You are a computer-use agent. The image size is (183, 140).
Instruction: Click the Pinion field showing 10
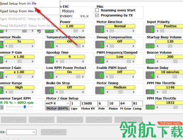pos(114,103)
